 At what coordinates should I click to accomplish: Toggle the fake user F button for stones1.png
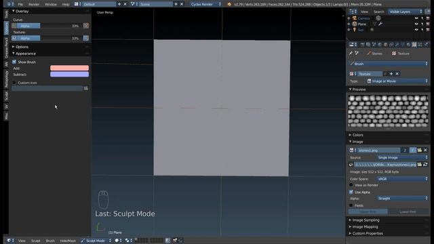(x=413, y=150)
